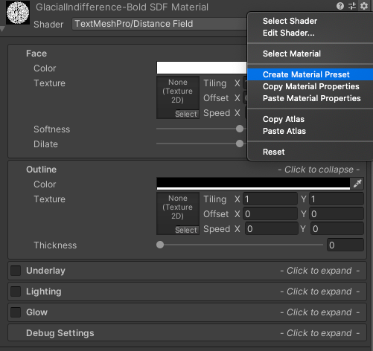This screenshot has width=373, height=351.
Task: Expand the Debug Settings section
Action: pyautogui.click(x=188, y=333)
